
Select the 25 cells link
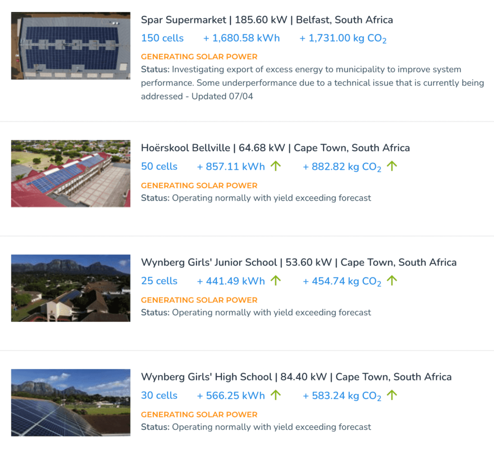(x=159, y=281)
